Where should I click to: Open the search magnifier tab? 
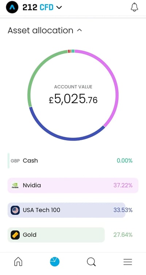tap(91, 262)
